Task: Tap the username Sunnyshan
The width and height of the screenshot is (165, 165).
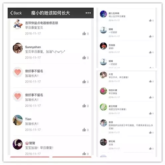Action: click(x=33, y=47)
